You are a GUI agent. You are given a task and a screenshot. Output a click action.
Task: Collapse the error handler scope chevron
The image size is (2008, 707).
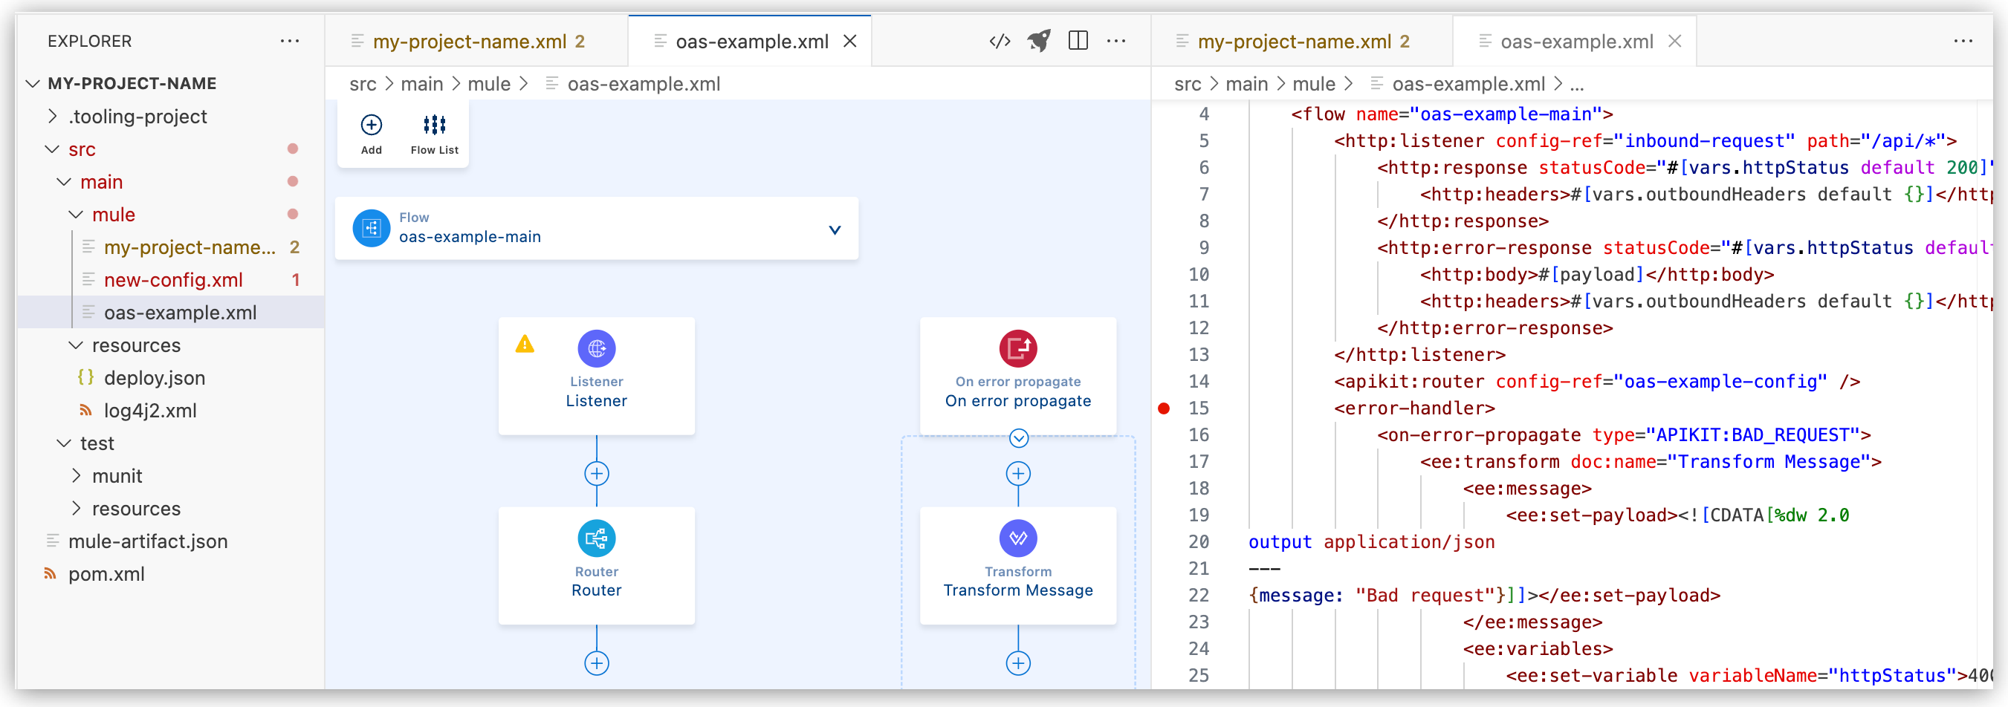pyautogui.click(x=1017, y=437)
